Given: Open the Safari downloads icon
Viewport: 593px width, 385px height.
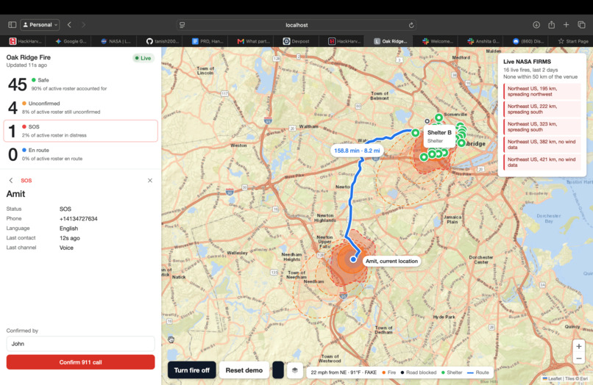Looking at the screenshot, I should click(536, 24).
